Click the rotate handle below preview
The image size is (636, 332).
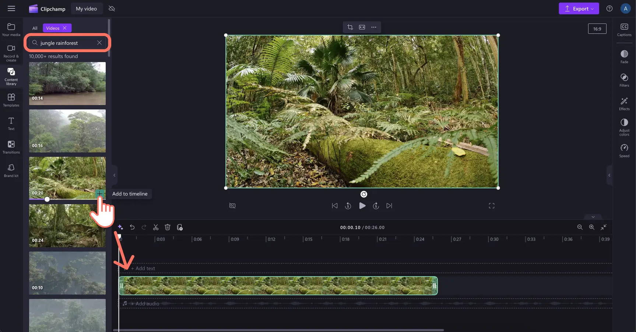(363, 194)
